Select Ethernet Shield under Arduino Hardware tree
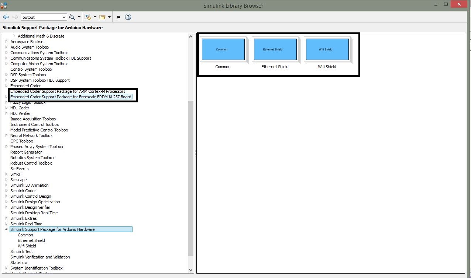The width and height of the screenshot is (471, 278). (x=31, y=240)
